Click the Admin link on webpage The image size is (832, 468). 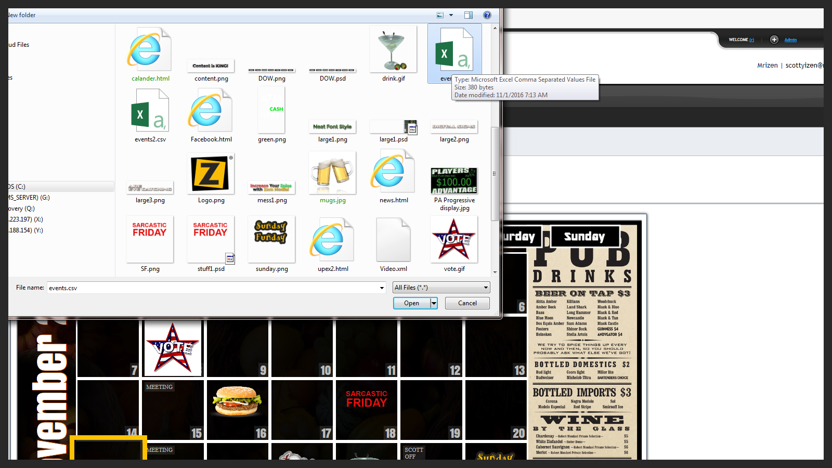pyautogui.click(x=790, y=40)
